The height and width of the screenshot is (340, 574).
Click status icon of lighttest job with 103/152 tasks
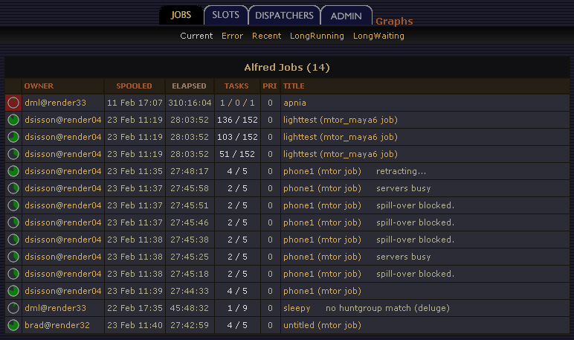(13, 137)
